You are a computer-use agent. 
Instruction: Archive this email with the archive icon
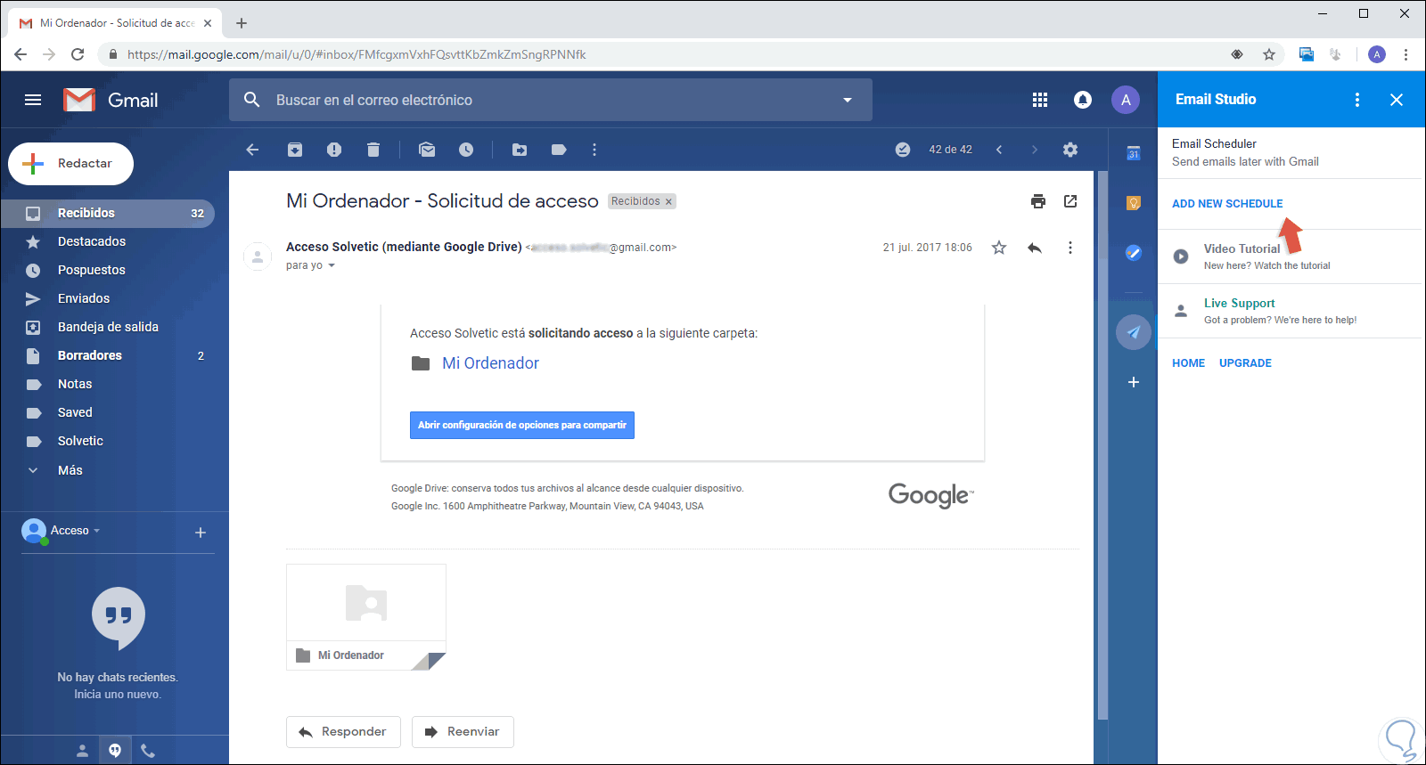coord(295,150)
